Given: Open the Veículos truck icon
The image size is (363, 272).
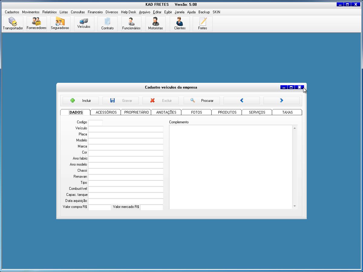Looking at the screenshot, I should pyautogui.click(x=84, y=24).
